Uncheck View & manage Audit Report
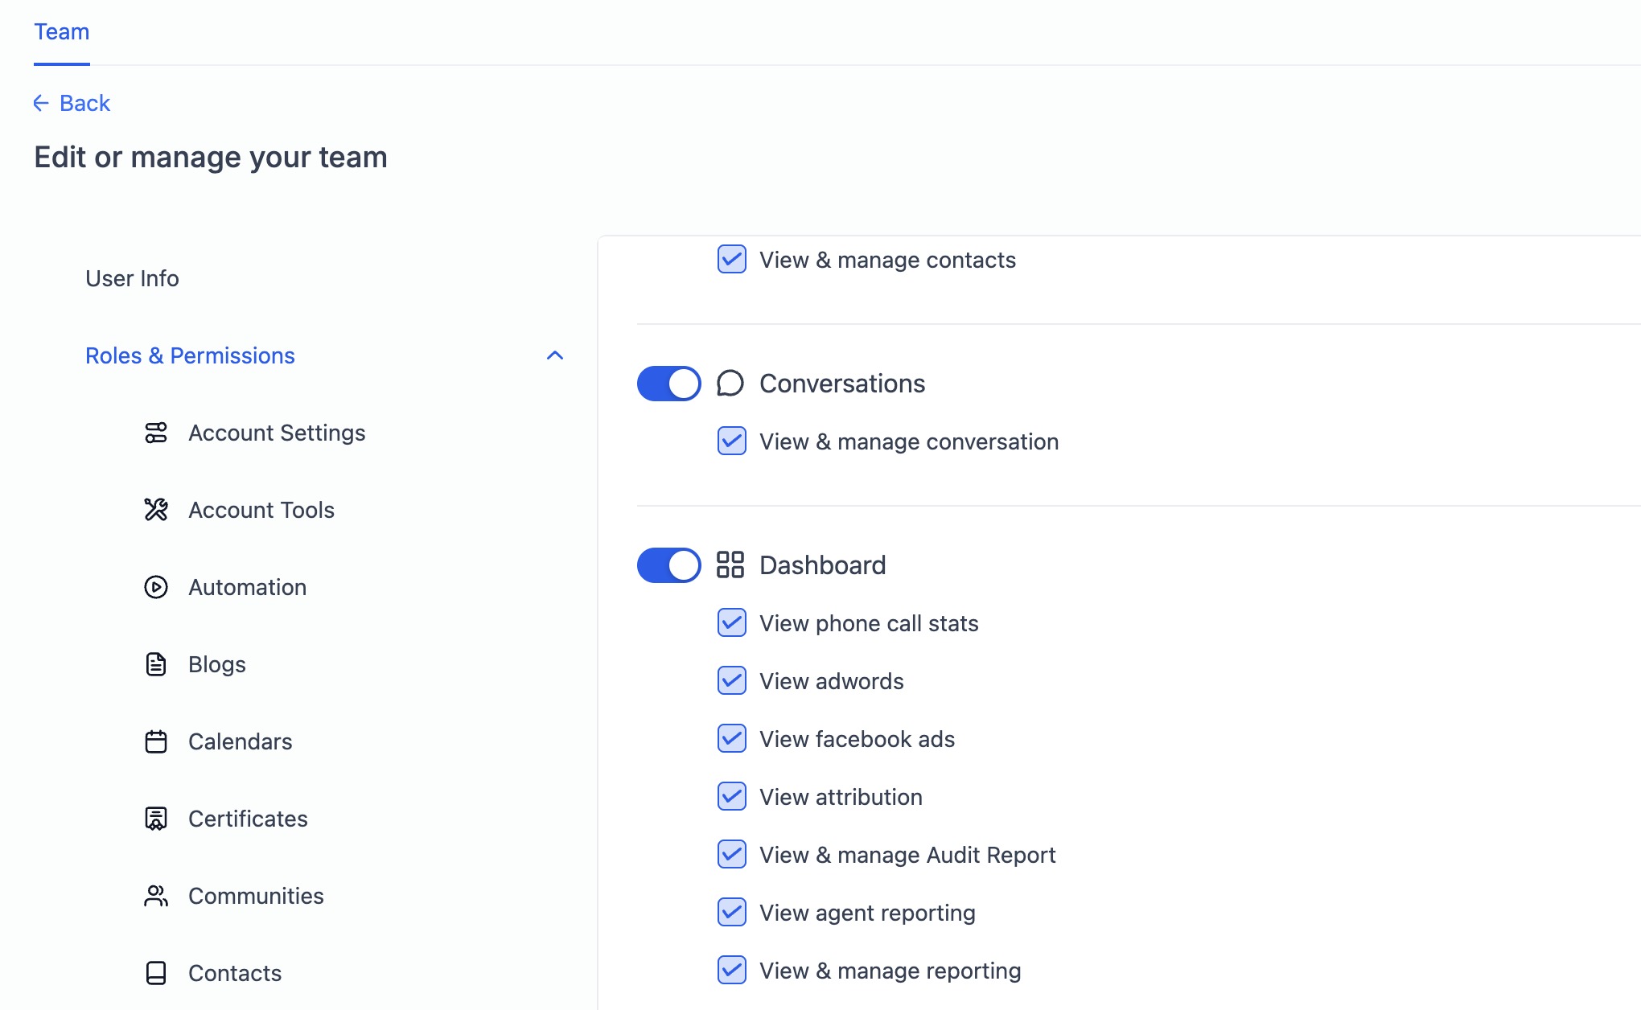Image resolution: width=1641 pixels, height=1010 pixels. tap(731, 855)
